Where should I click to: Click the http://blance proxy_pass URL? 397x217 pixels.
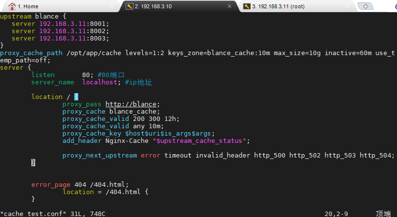[131, 104]
